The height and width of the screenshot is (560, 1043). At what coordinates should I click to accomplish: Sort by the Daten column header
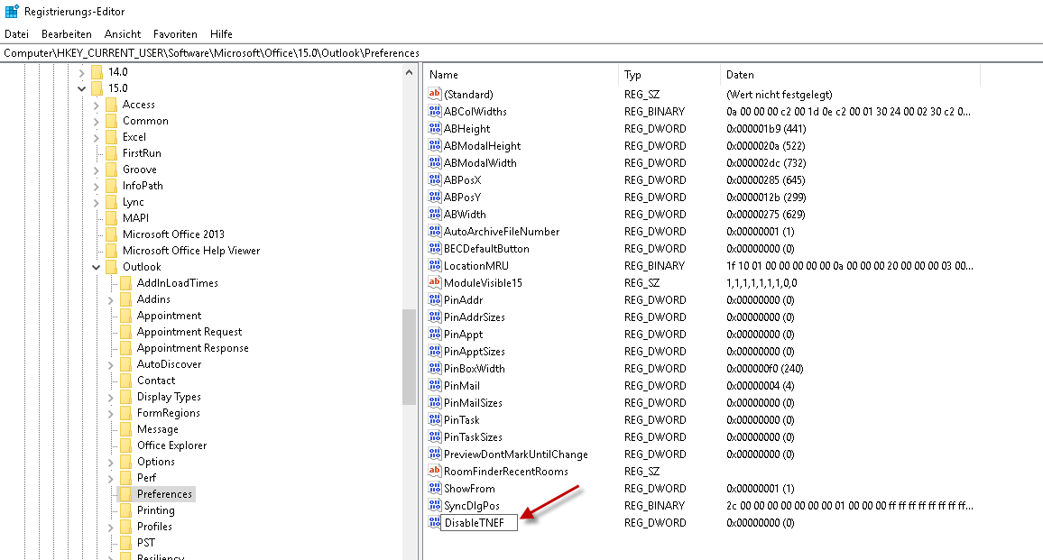(x=850, y=75)
